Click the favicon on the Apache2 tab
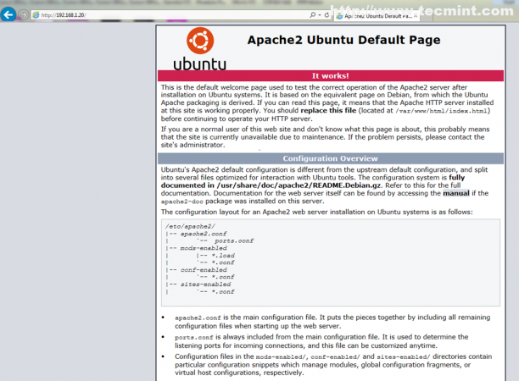 click(x=339, y=15)
